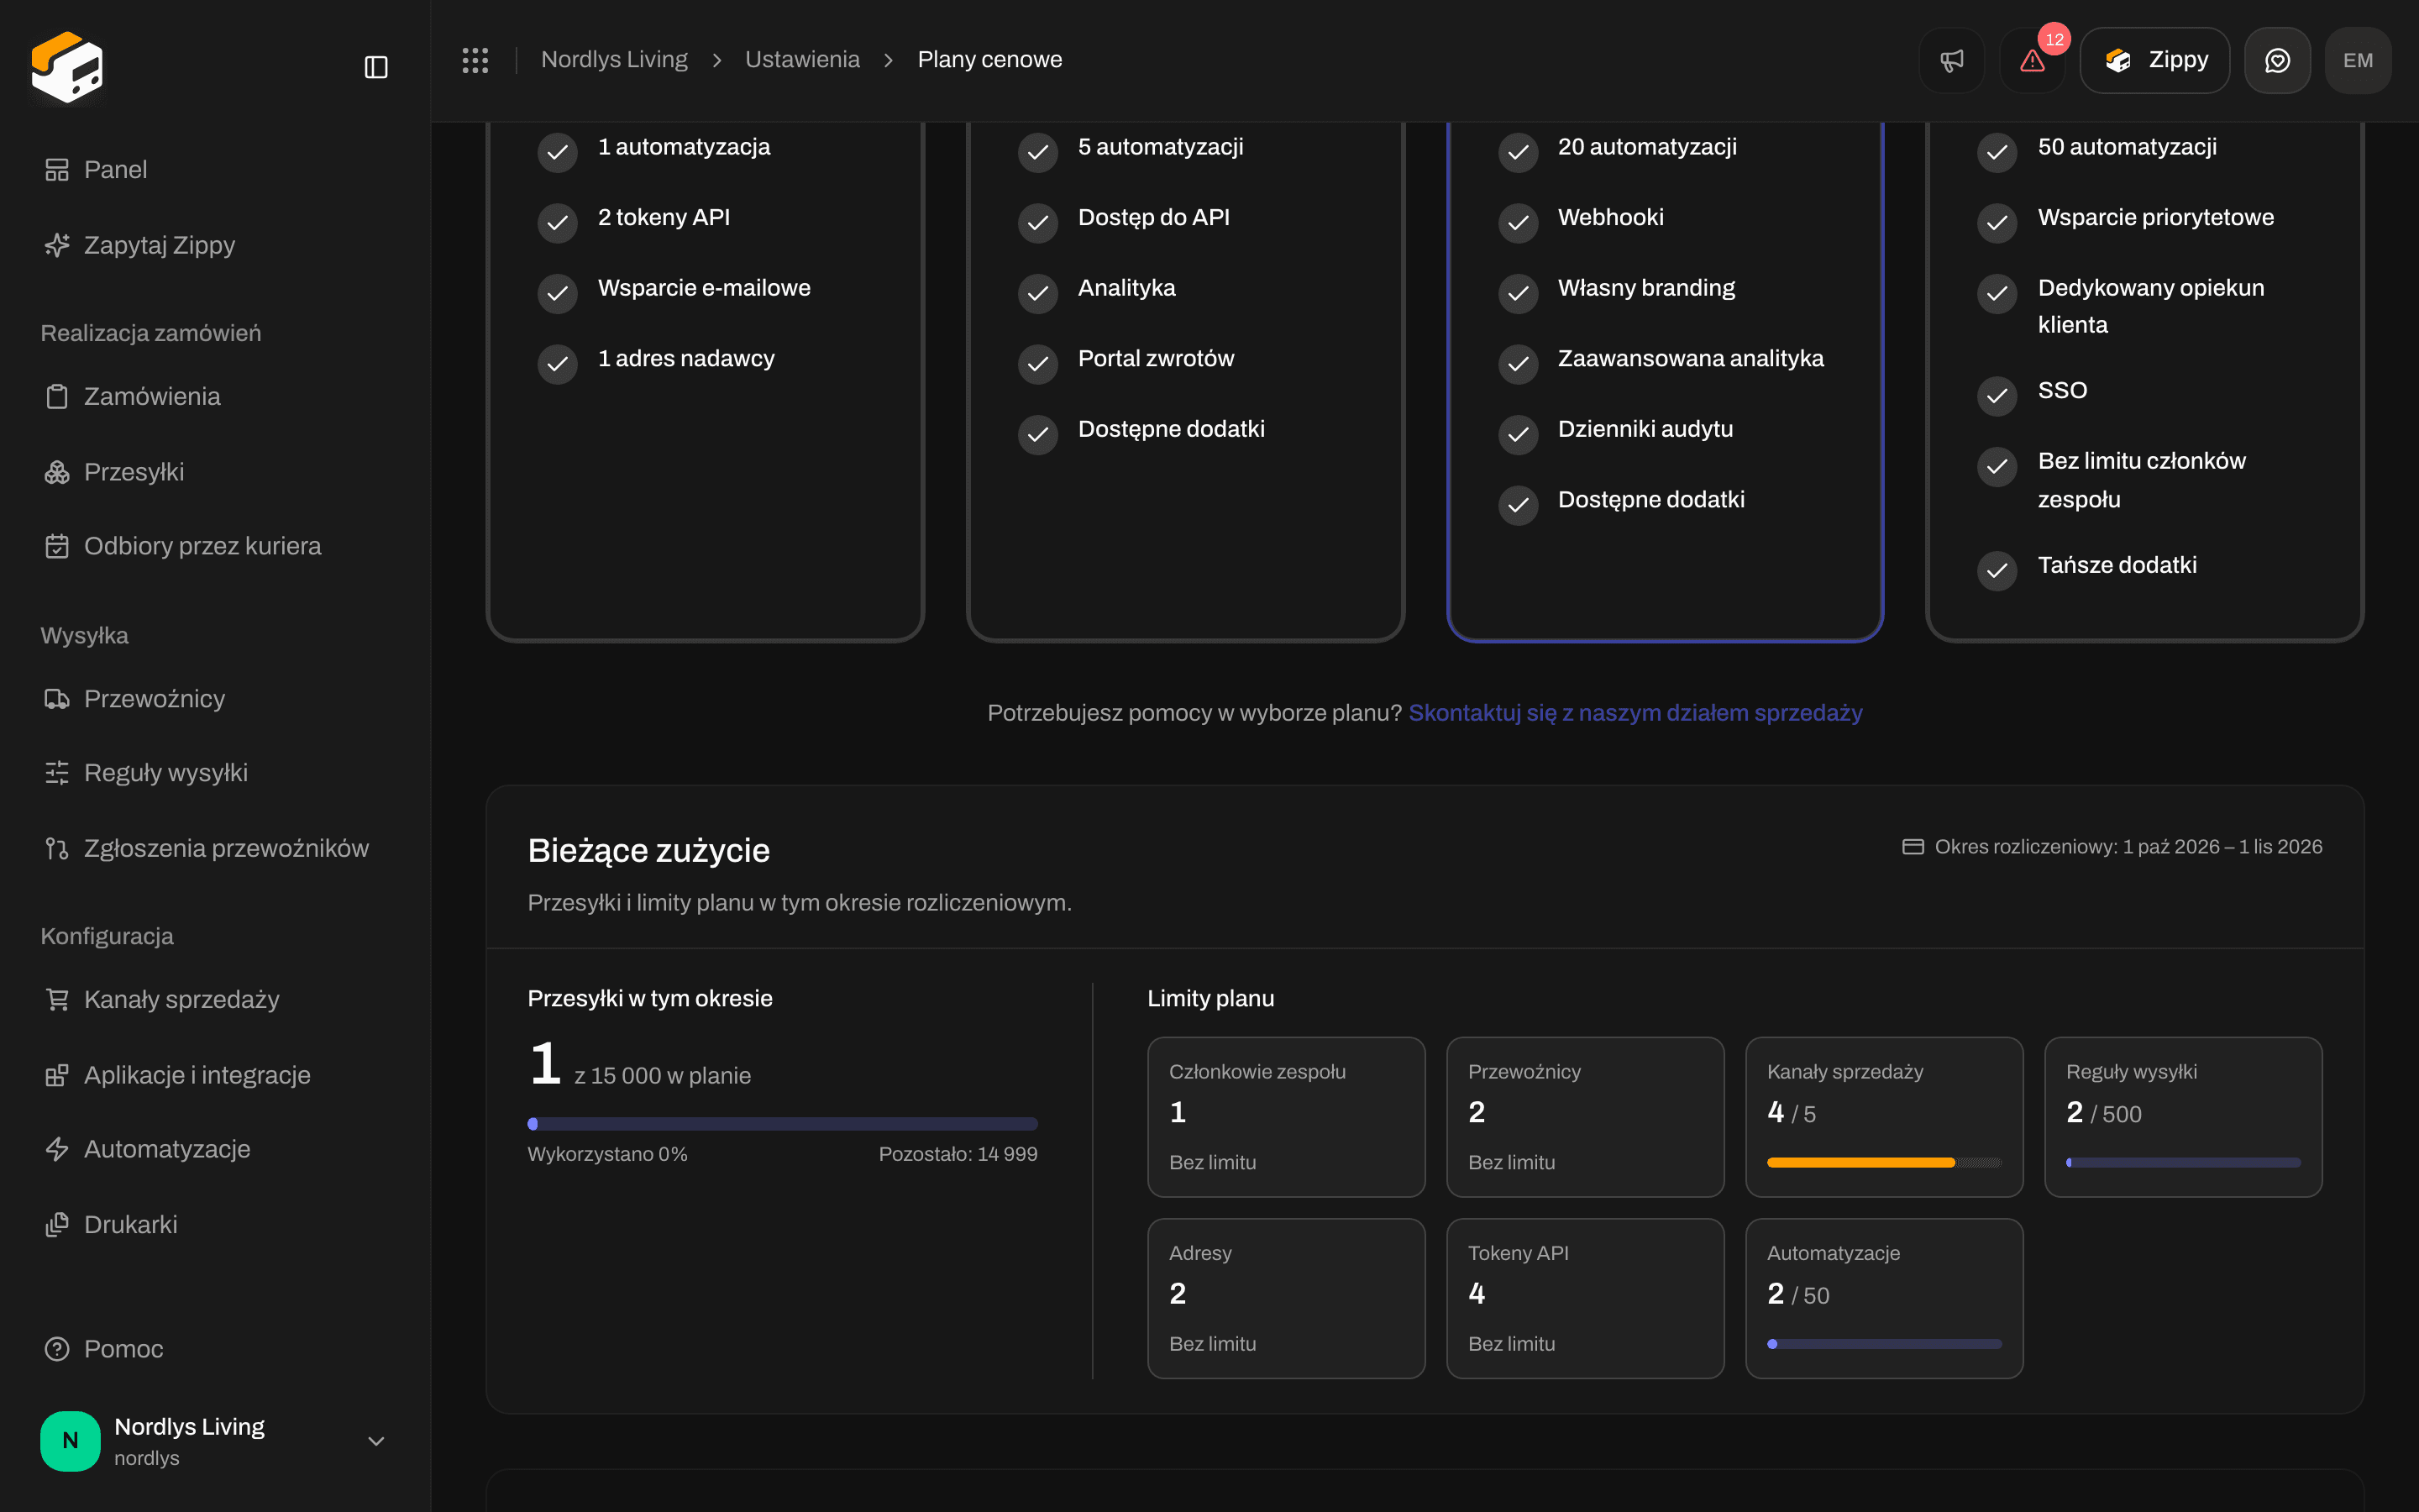Click the Kanały sprzedaży usage bar
This screenshot has height=1512, width=2419.
coord(1883,1162)
